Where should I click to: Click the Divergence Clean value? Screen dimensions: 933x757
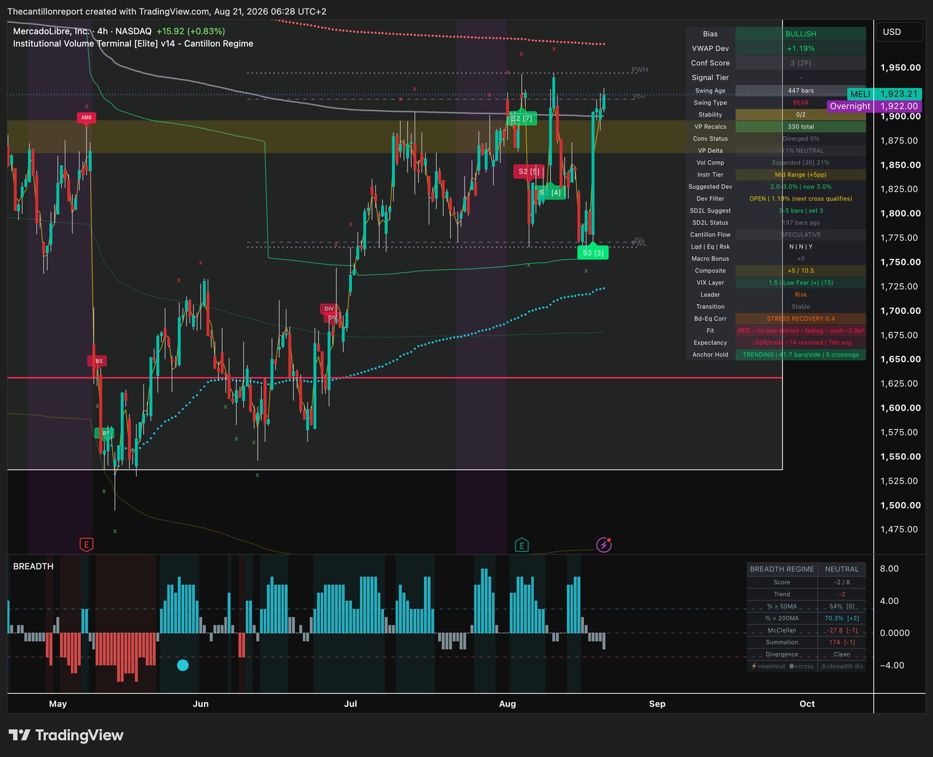click(x=842, y=654)
